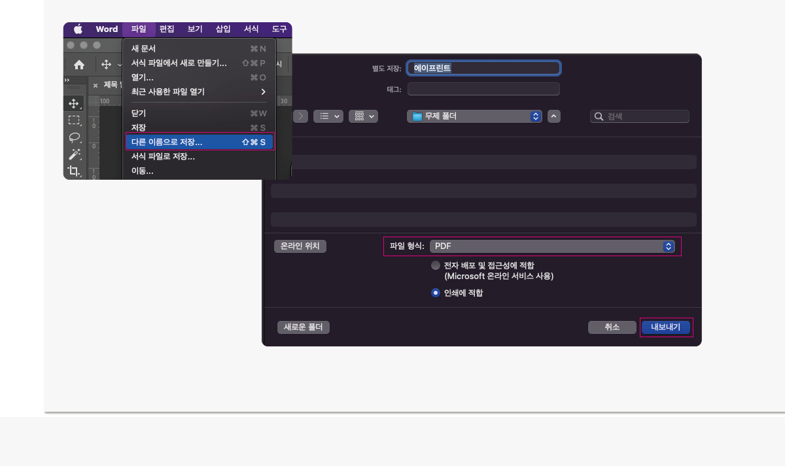The height and width of the screenshot is (466, 785).
Task: Select 서식 파일로 저장 from the file menu
Action: (x=162, y=157)
